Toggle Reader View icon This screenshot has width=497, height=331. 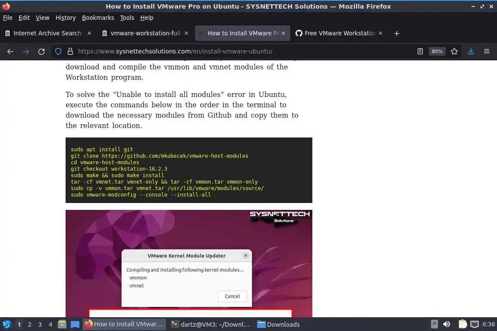tap(420, 51)
